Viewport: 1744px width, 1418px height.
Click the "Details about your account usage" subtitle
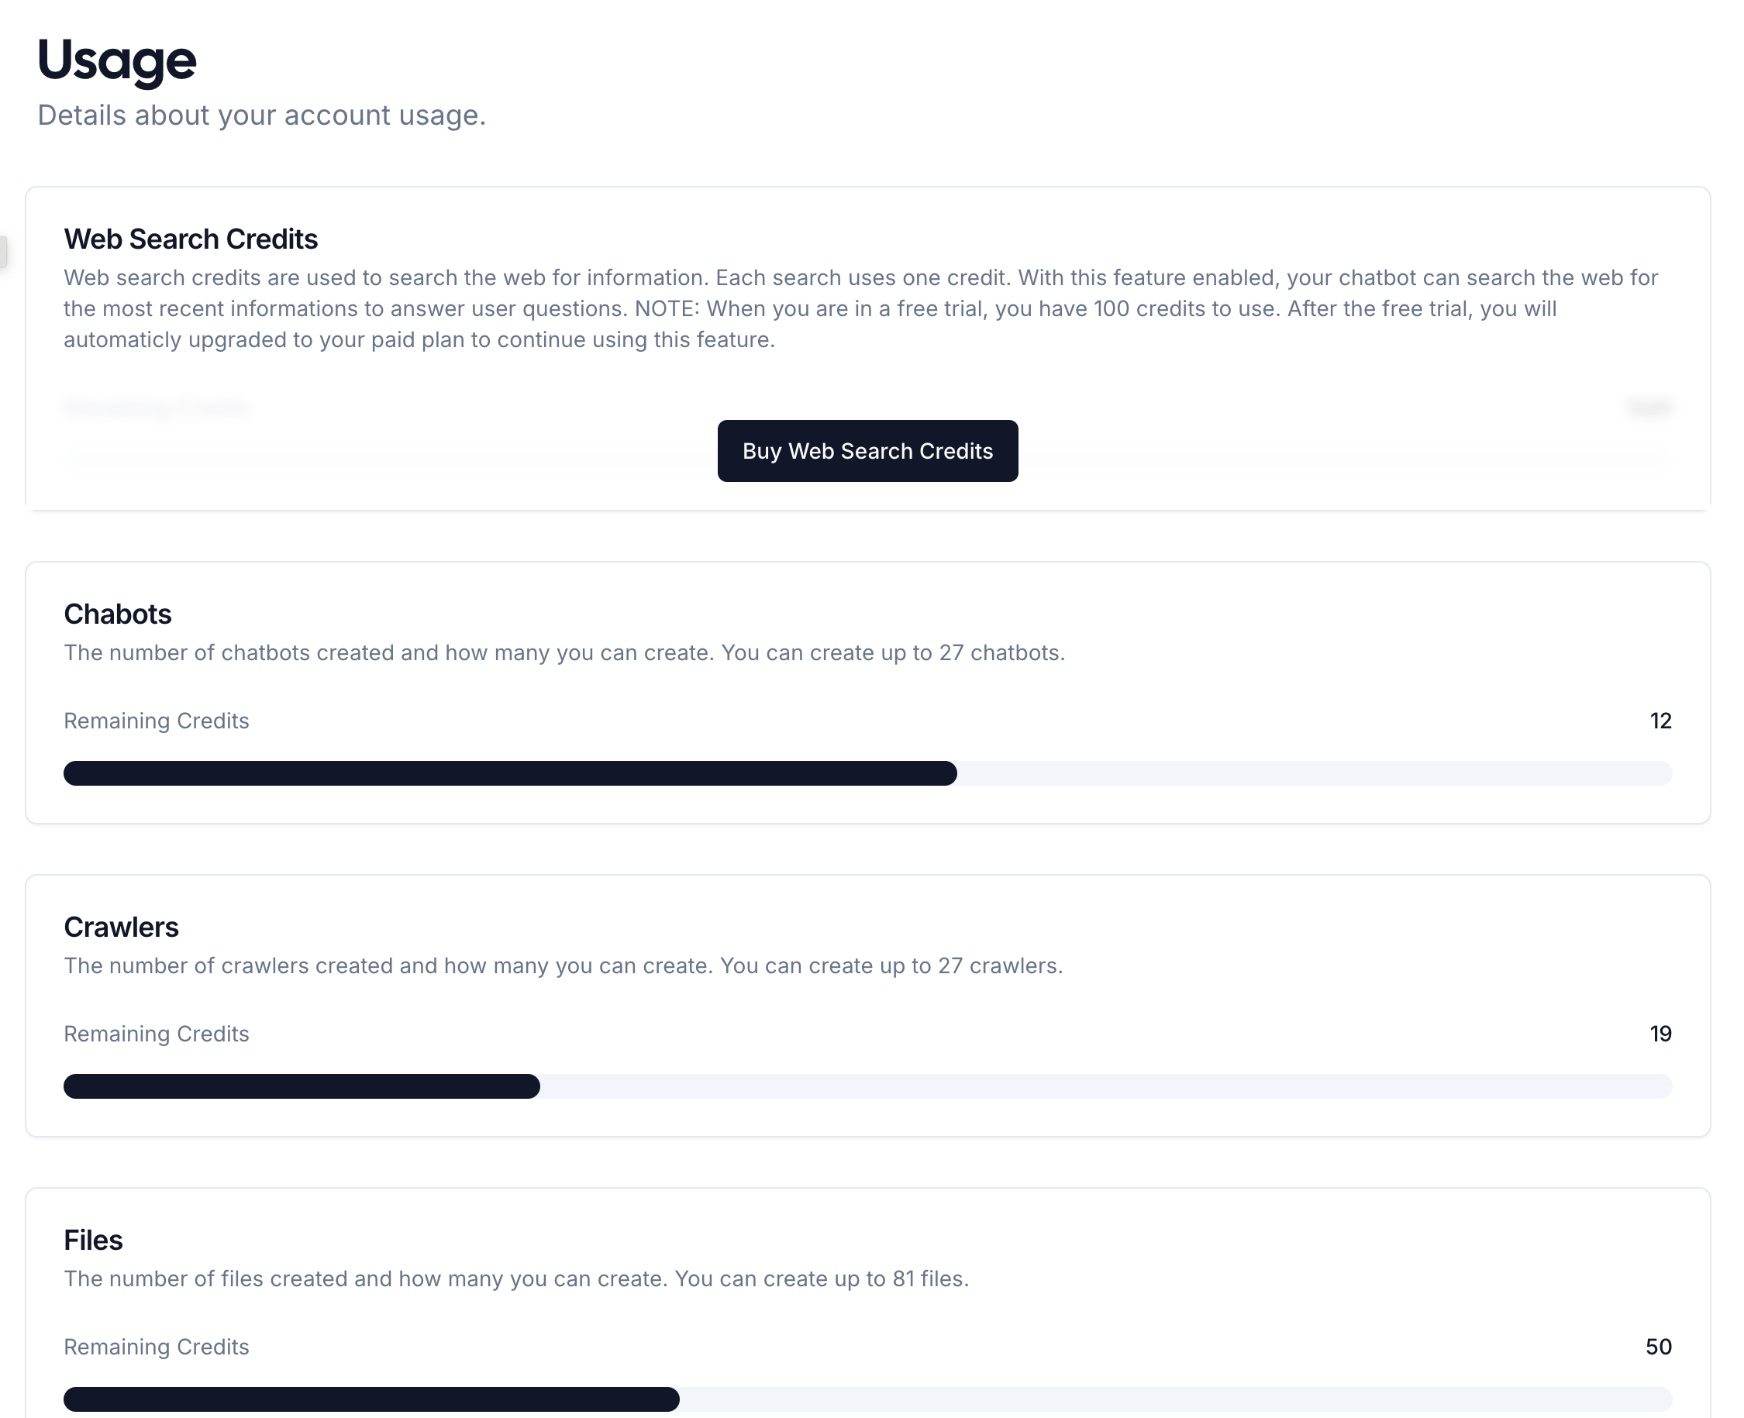point(261,115)
